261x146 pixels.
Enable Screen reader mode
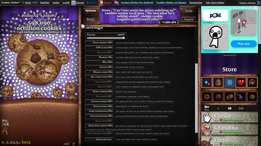click(x=99, y=133)
